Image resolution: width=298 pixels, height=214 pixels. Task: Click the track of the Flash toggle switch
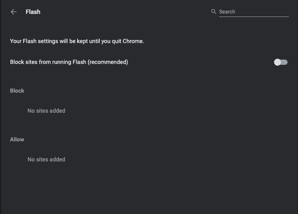pyautogui.click(x=285, y=62)
